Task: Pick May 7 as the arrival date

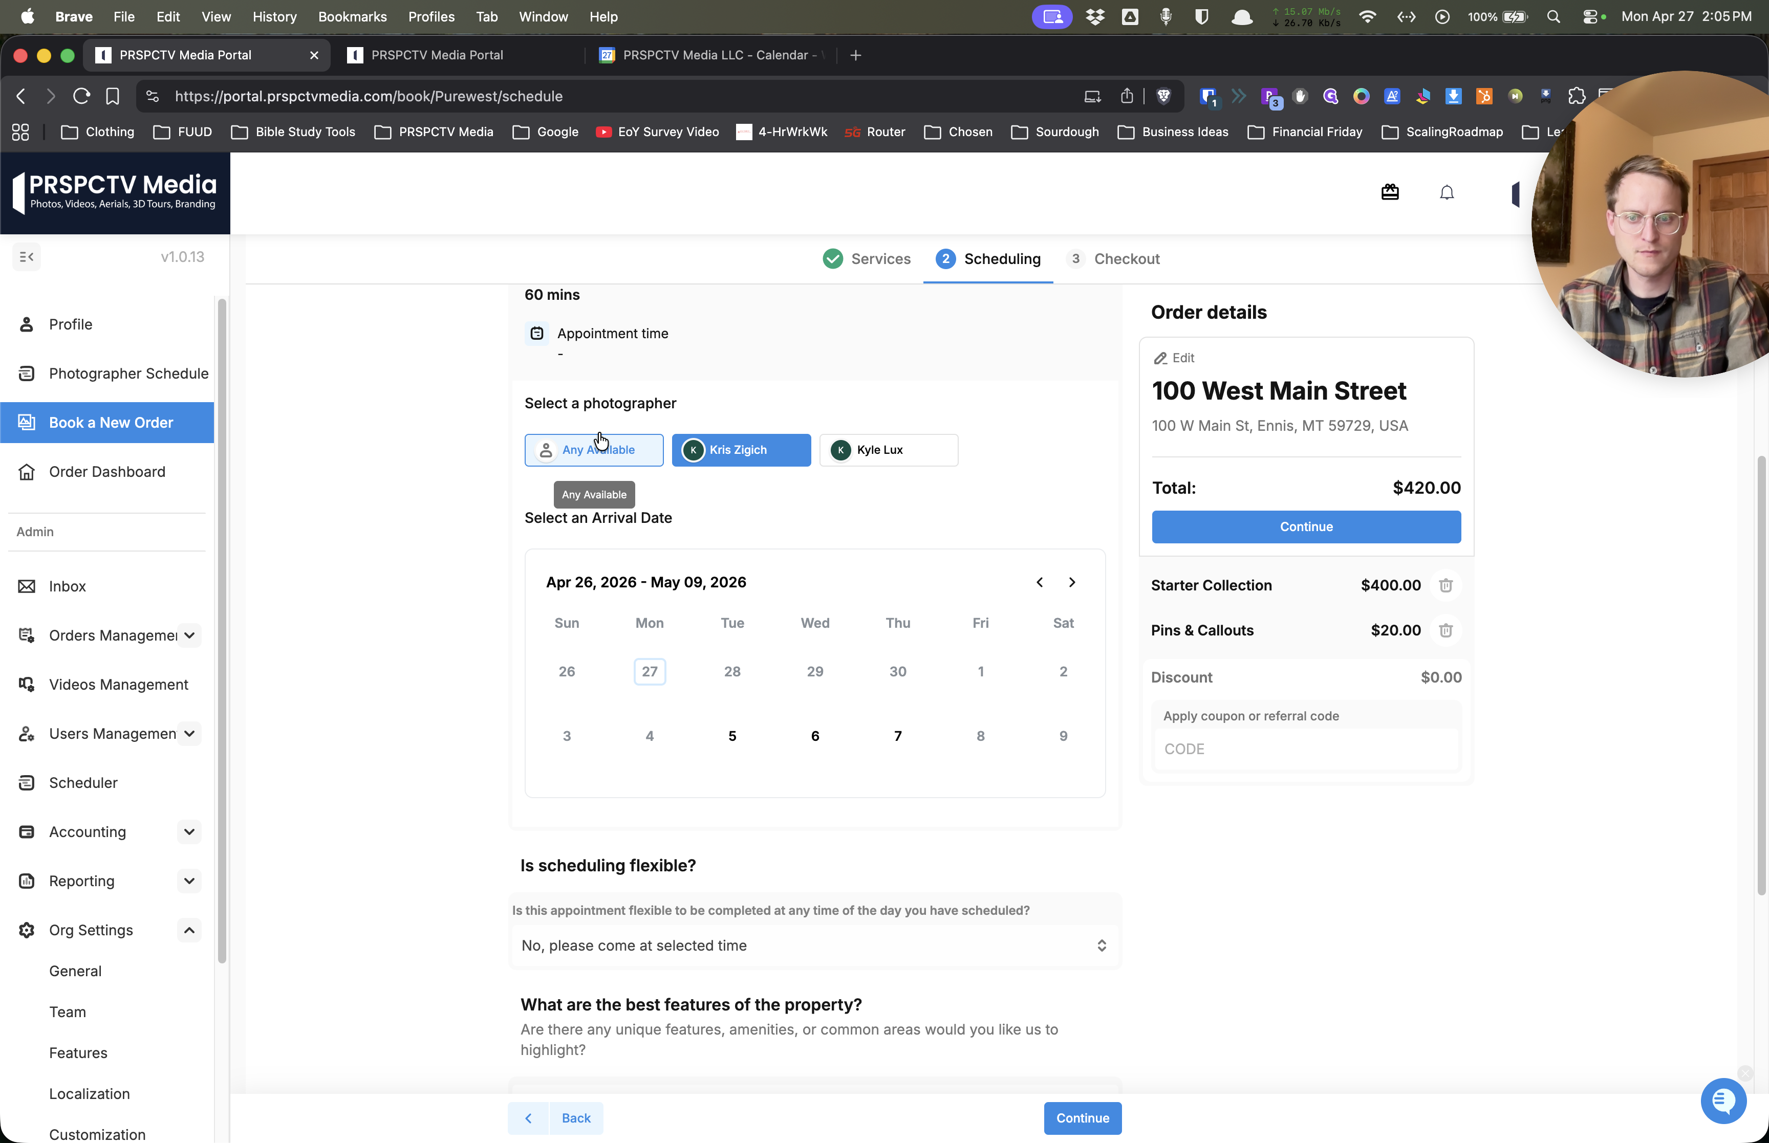Action: point(897,736)
